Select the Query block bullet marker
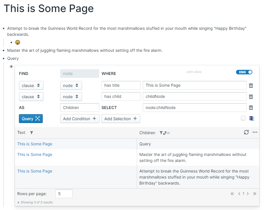This screenshot has height=210, width=271. pos(11,67)
